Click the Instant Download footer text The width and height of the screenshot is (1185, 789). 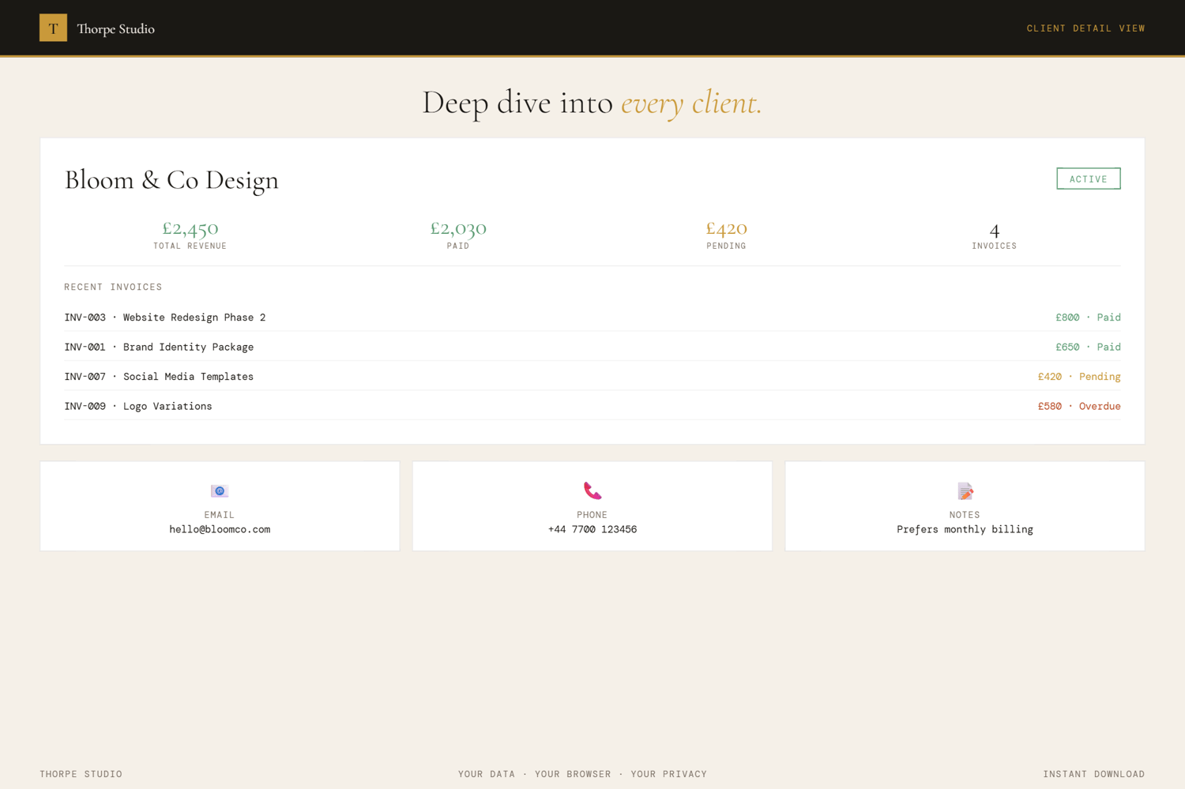click(1094, 774)
